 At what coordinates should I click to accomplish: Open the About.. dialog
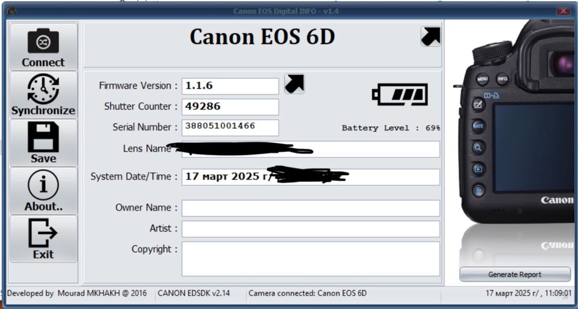(x=43, y=191)
